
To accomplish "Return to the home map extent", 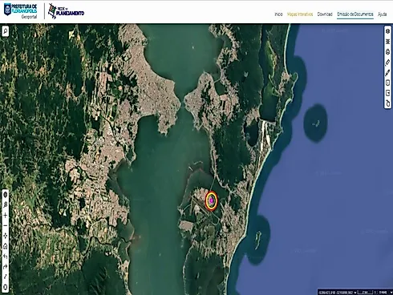I will (x=5, y=246).
